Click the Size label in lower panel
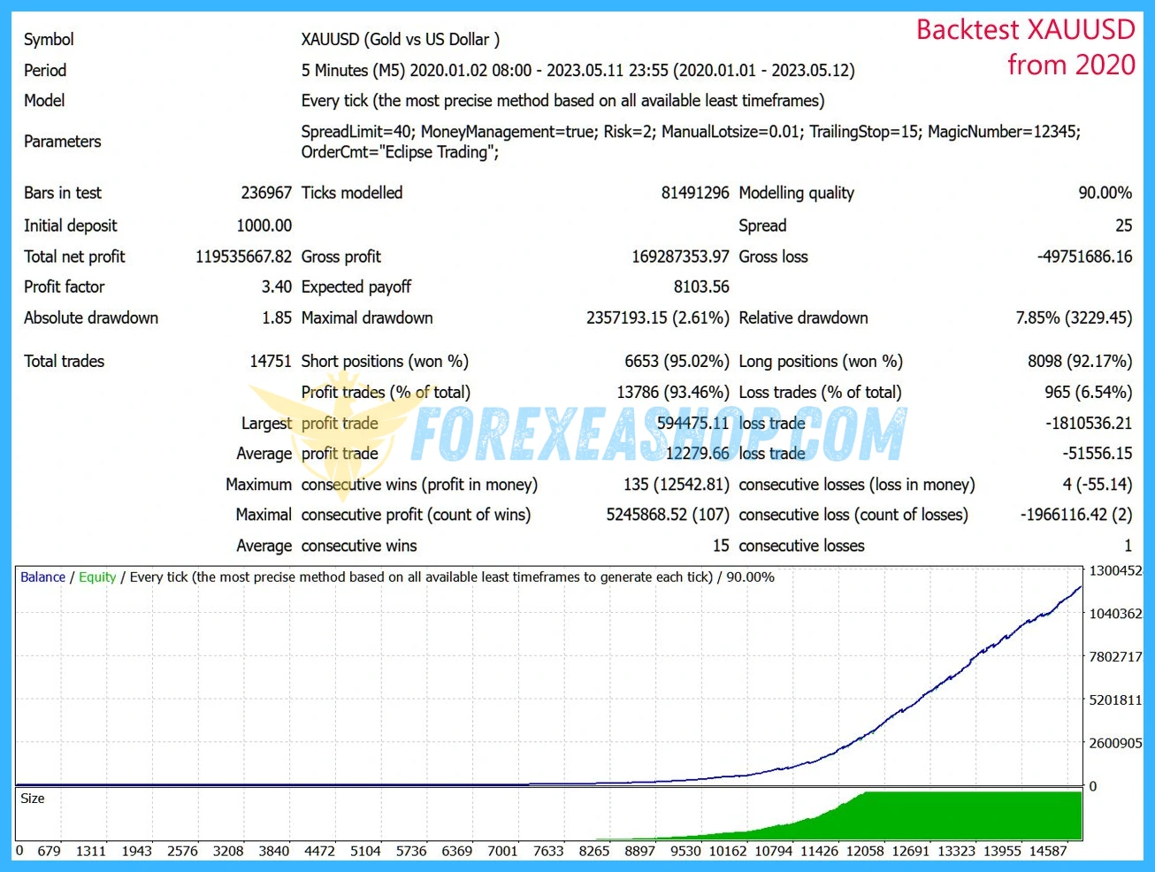This screenshot has height=872, width=1155. [33, 799]
